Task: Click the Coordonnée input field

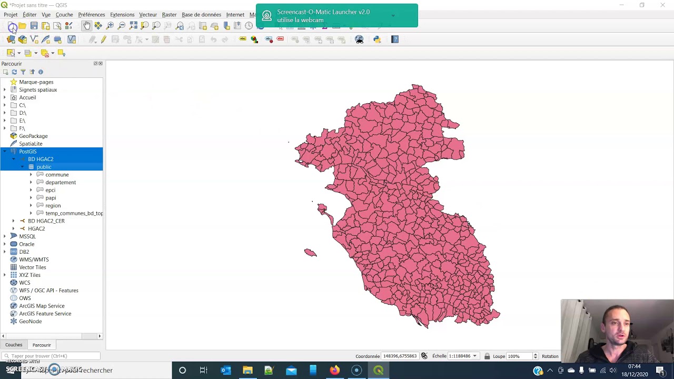Action: click(x=401, y=356)
